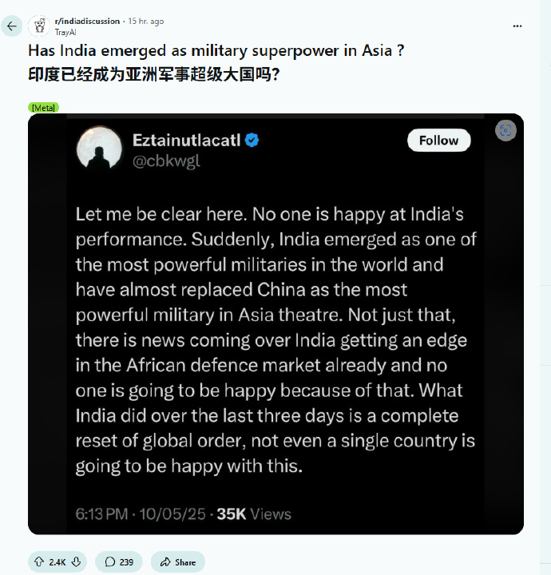
Task: Click the @cbkwgl handle
Action: (x=165, y=161)
